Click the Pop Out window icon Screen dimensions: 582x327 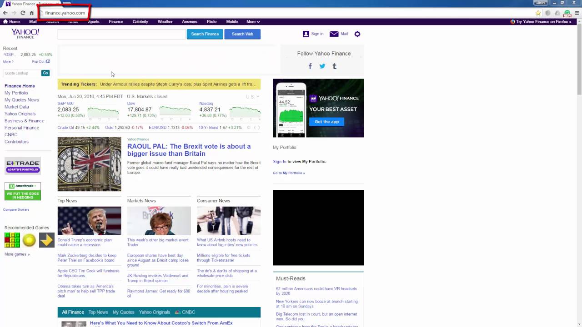tap(48, 61)
